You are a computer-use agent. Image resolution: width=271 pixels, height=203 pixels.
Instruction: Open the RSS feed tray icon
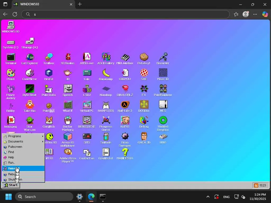[x=256, y=185]
